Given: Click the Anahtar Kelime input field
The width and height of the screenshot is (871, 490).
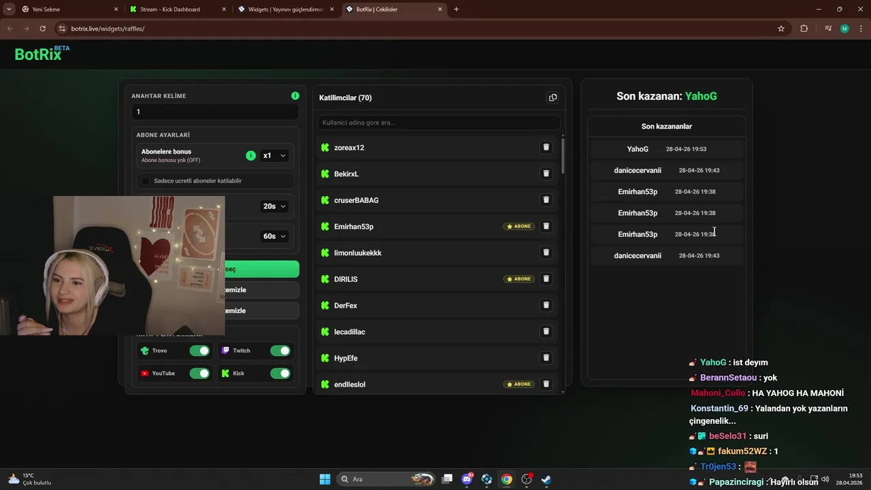Looking at the screenshot, I should point(215,112).
